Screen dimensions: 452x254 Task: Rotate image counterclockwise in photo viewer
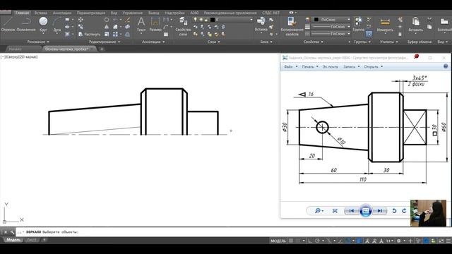coord(394,211)
